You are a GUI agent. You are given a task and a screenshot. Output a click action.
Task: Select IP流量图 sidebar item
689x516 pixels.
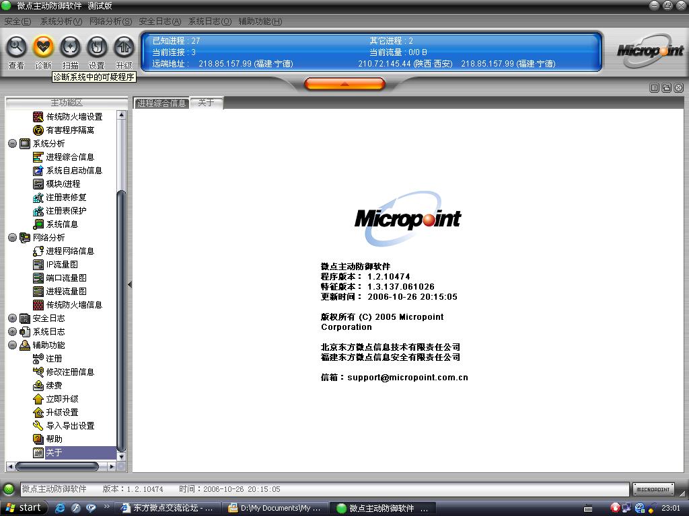pyautogui.click(x=56, y=265)
